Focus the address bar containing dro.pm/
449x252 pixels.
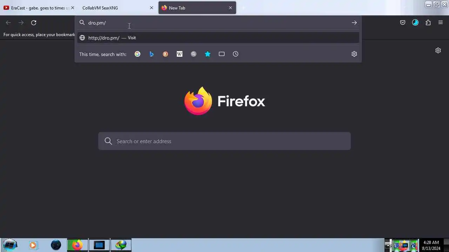[217, 23]
